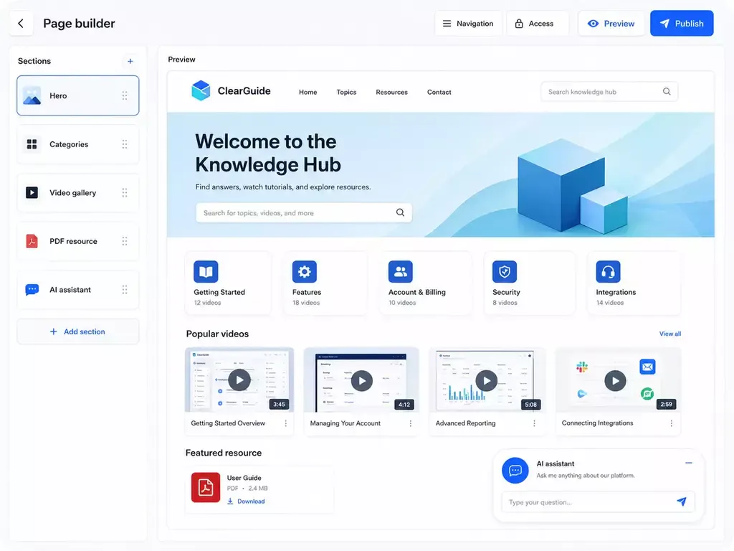Select the Categories section
Screen dimensions: 734x551
point(77,144)
